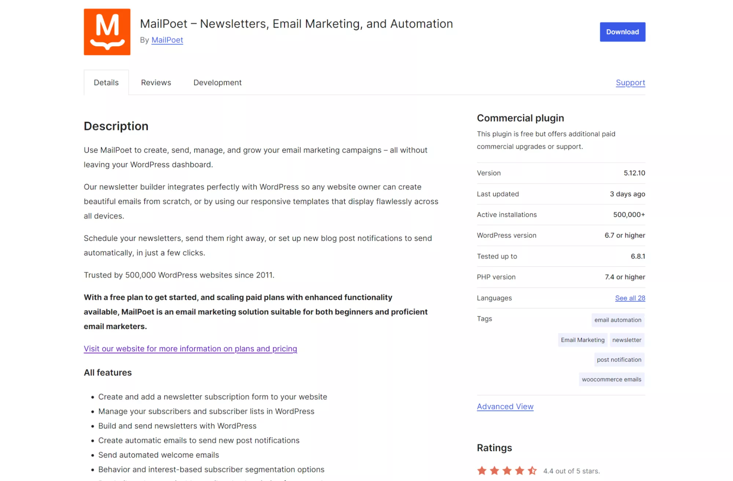The width and height of the screenshot is (733, 481).
Task: Click 'Send automated welcome emails' list item
Action: [x=158, y=455]
